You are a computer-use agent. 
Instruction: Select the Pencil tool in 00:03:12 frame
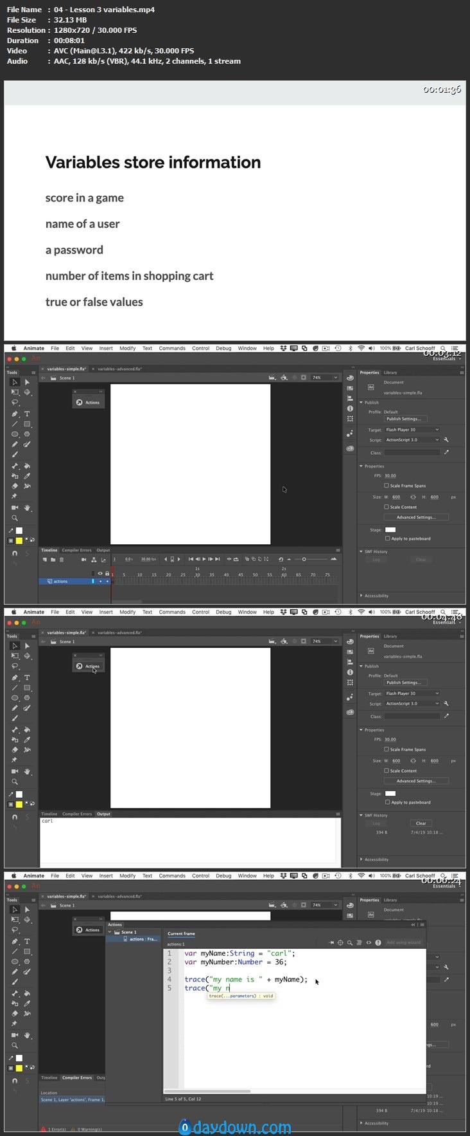tap(15, 444)
